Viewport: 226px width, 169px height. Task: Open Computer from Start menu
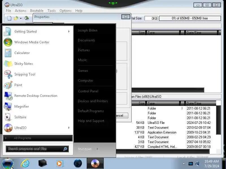(86, 81)
